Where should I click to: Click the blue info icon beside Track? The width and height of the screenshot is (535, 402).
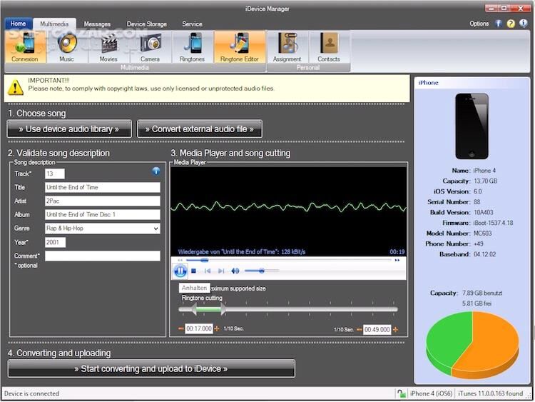[x=156, y=171]
